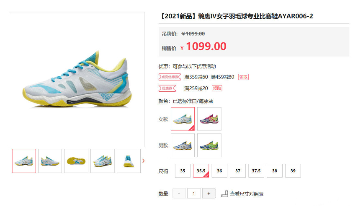Click the quantity input field
Screen dimensions: 358x206
(x=194, y=193)
